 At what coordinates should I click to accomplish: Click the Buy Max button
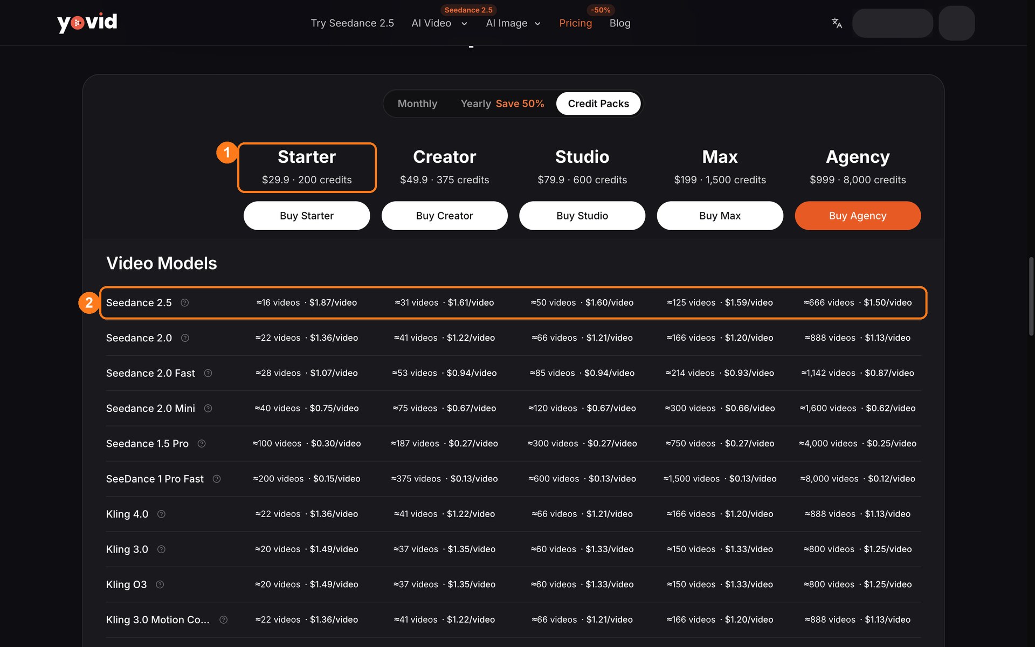[x=720, y=216]
